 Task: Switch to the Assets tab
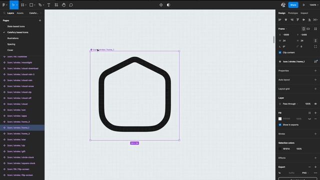20,13
